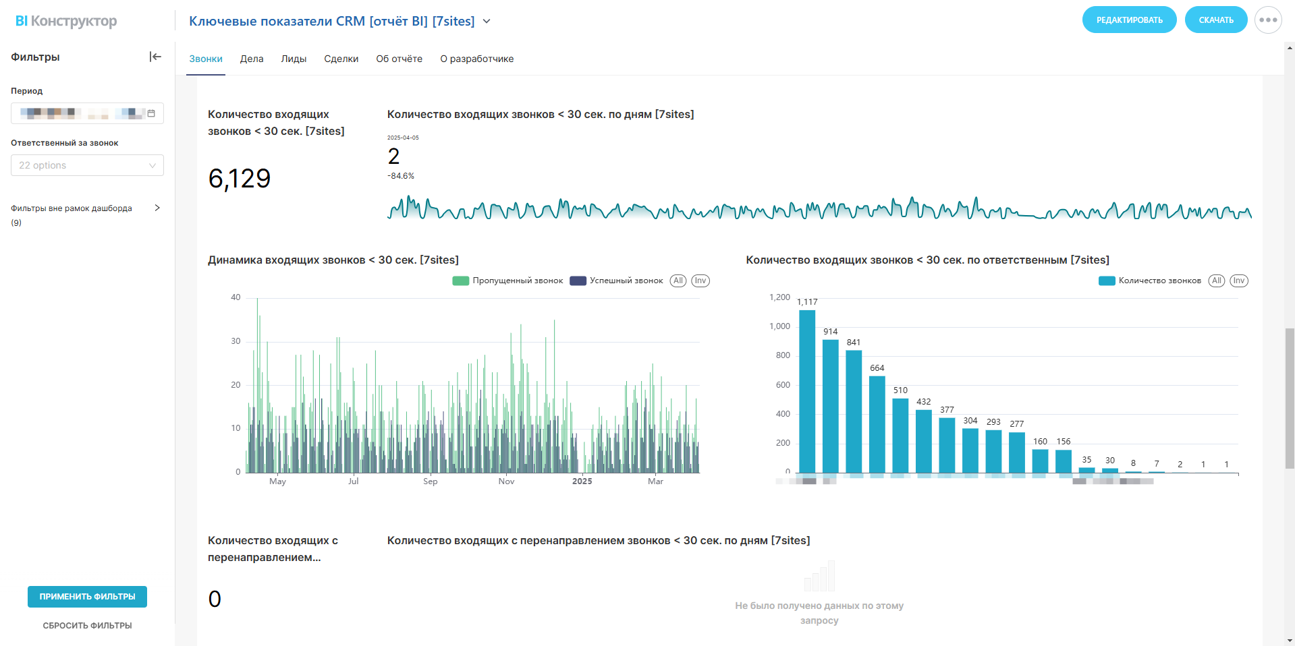This screenshot has width=1295, height=646.
Task: Open the calendar icon in Период field
Action: 151,113
